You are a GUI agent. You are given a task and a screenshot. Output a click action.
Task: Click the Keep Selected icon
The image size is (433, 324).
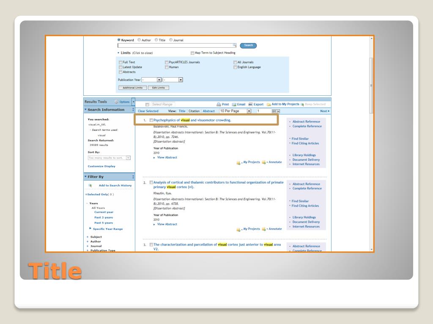302,105
